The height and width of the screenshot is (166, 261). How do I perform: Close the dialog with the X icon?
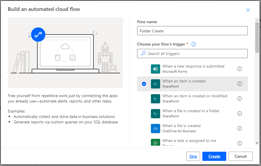pyautogui.click(x=248, y=10)
